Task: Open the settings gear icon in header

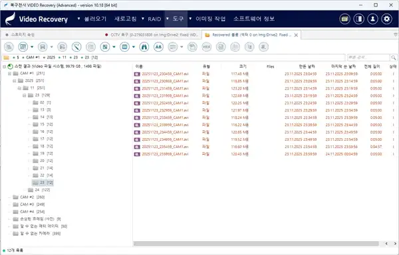Action: pos(386,19)
